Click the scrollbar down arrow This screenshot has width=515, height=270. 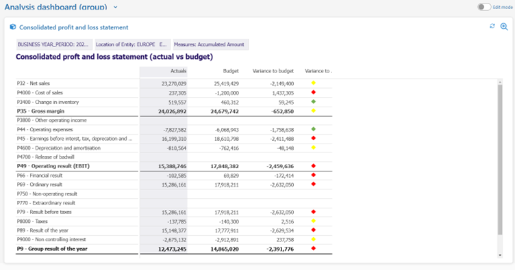500,255
